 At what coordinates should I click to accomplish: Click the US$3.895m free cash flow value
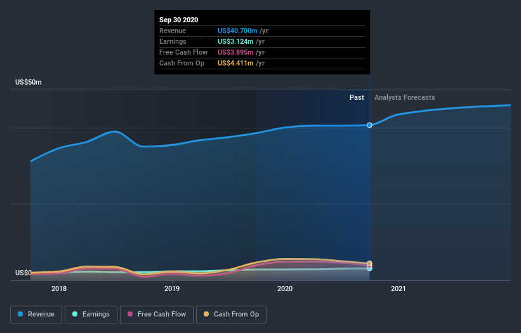(235, 52)
